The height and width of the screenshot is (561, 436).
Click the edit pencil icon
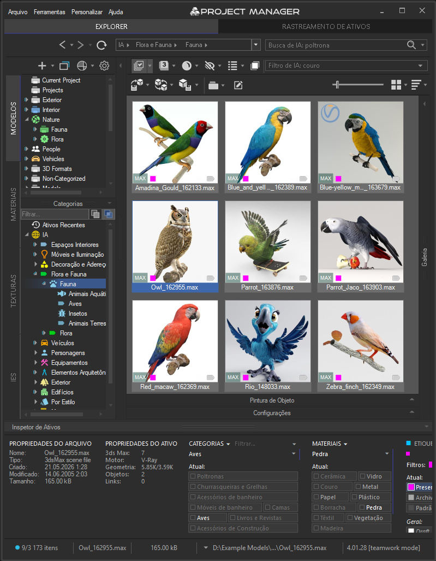click(x=238, y=85)
